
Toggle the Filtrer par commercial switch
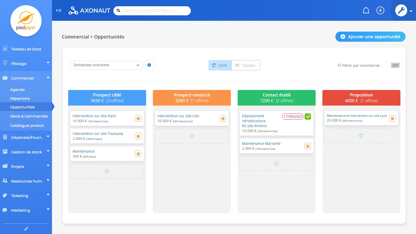pos(391,65)
